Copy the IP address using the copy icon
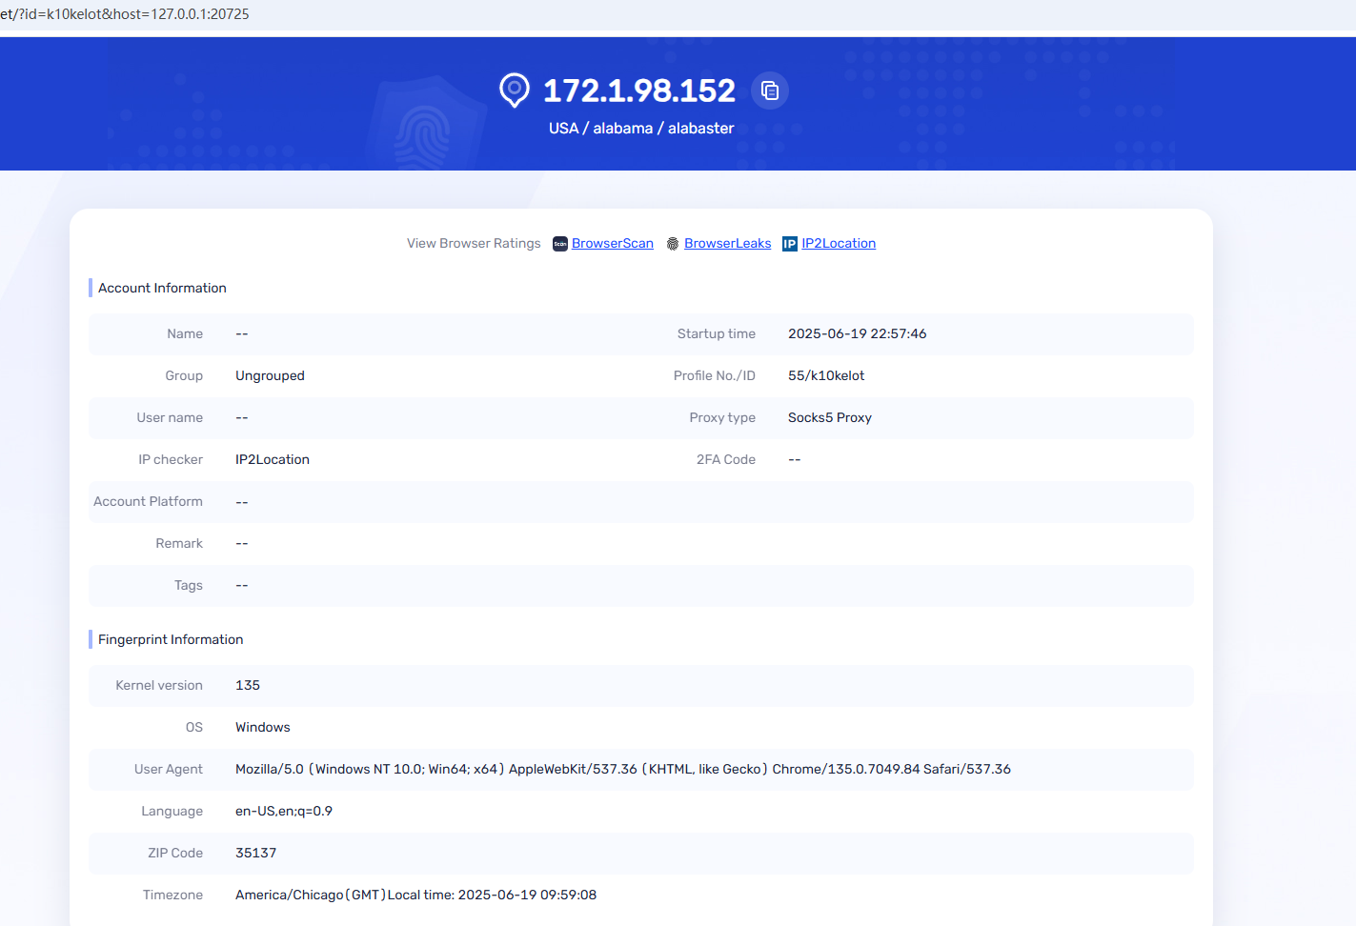This screenshot has width=1356, height=926. [x=770, y=91]
